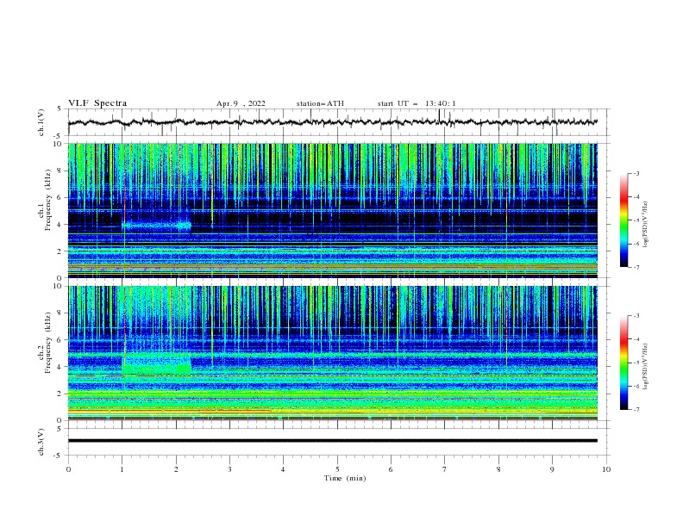The image size is (683, 527).
Task: Click the '5' tick on the time axis
Action: [337, 469]
